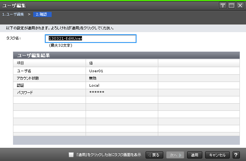This screenshot has height=161, width=246.
Task: Pin the dialog with the pushpin icon
Action: click(223, 6)
